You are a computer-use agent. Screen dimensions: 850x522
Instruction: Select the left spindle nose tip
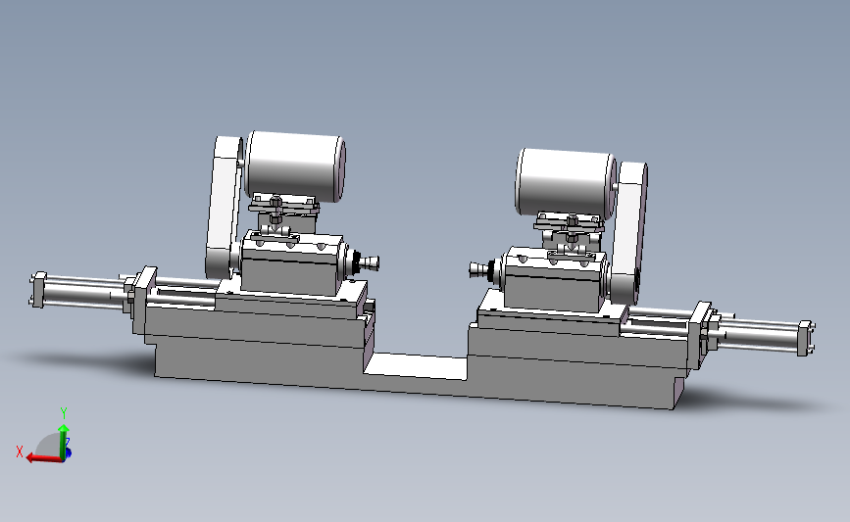[368, 263]
